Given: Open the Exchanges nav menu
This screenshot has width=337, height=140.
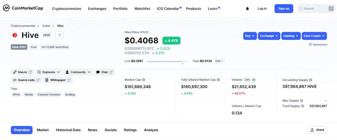Looking at the screenshot, I should tap(97, 9).
